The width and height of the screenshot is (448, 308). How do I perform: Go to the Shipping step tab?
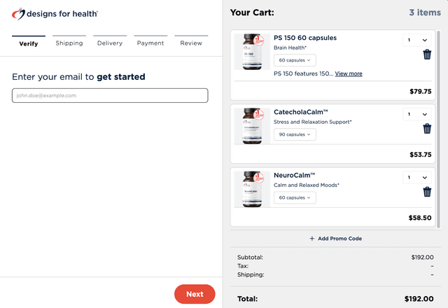(69, 43)
